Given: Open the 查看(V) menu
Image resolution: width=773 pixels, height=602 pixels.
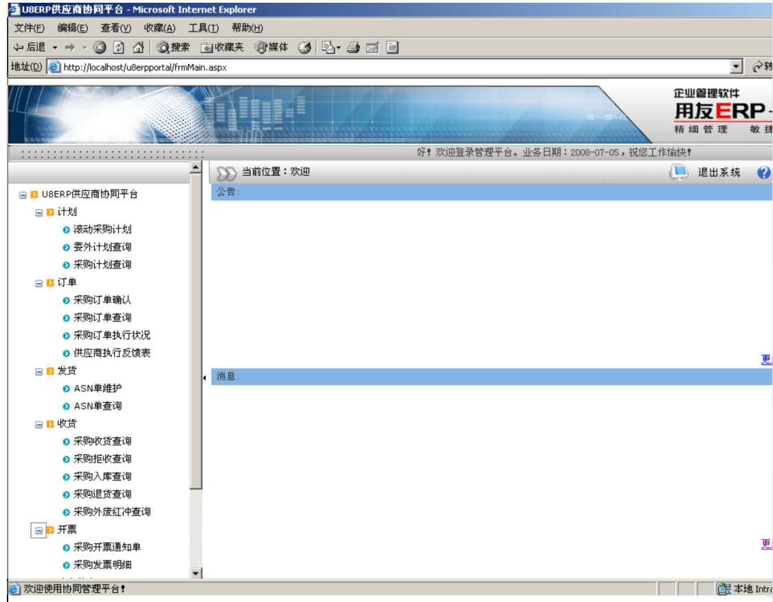Looking at the screenshot, I should 116,28.
